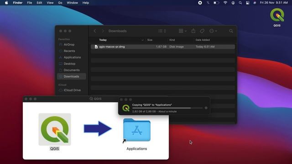Open the Go menu
Screen dimensions: 292x164
tap(60, 3)
